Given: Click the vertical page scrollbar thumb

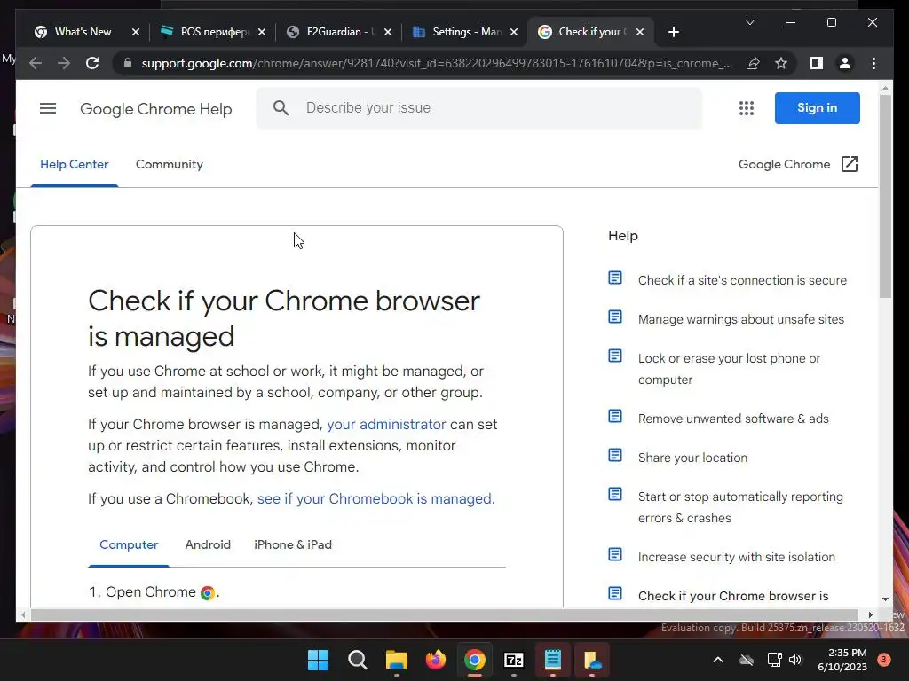Looking at the screenshot, I should point(885,196).
